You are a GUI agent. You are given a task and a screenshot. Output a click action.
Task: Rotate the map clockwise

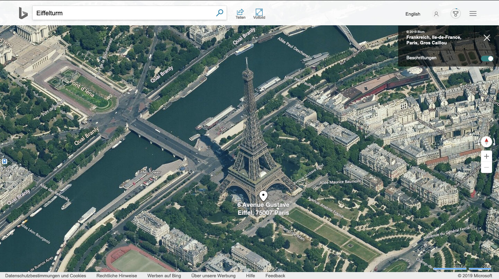pyautogui.click(x=494, y=142)
